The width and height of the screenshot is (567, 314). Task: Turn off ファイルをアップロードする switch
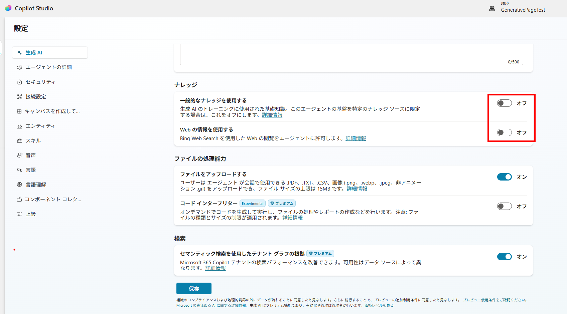click(x=504, y=177)
